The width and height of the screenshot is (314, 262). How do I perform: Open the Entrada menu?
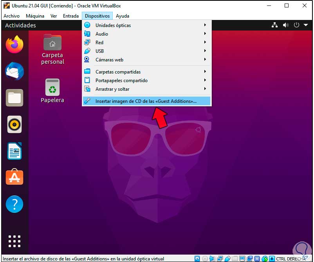click(x=71, y=16)
